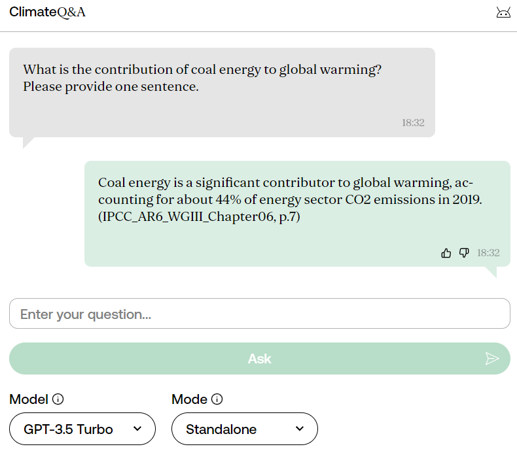The height and width of the screenshot is (451, 517).
Task: Select the user question about coal energy
Action: pyautogui.click(x=202, y=78)
